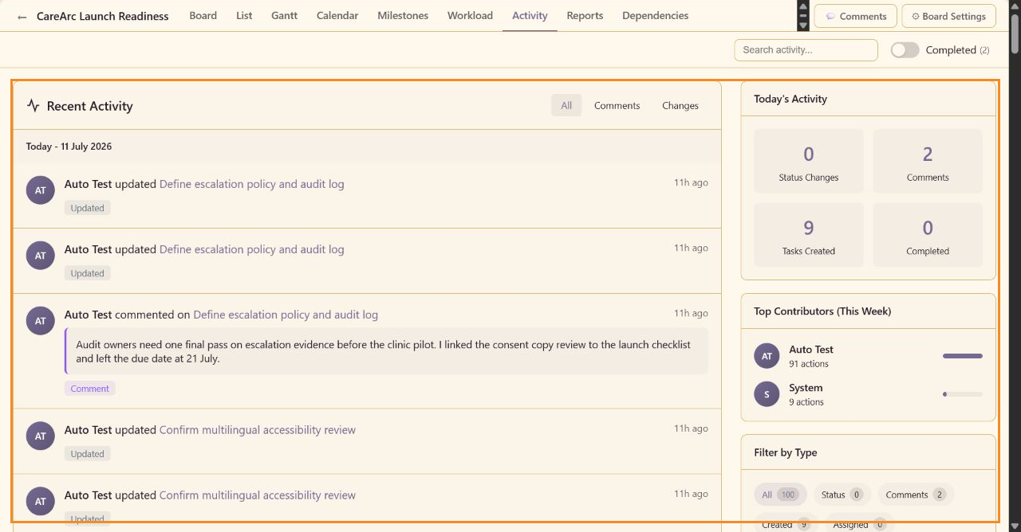Click the '91 actions' text under Auto Test
Viewport: 1021px width, 532px height.
tap(809, 364)
